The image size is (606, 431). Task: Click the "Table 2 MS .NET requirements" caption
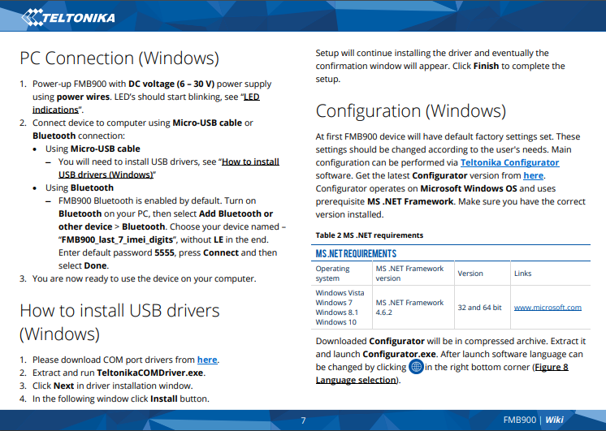coord(369,235)
